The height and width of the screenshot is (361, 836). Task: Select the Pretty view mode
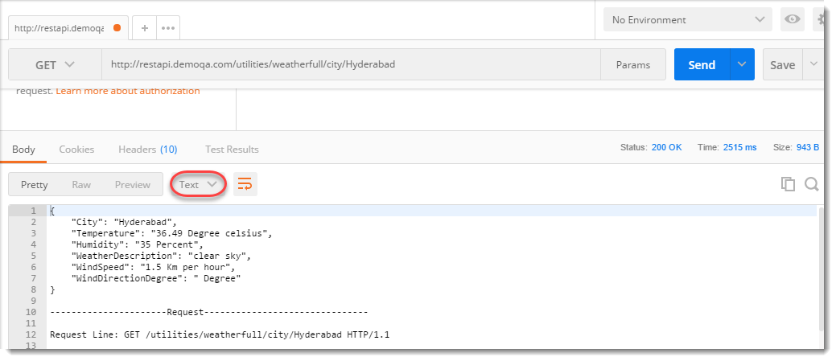(x=34, y=185)
